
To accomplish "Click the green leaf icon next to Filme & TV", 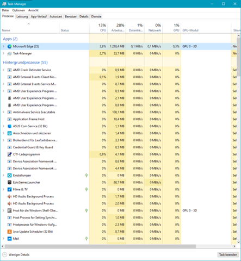I will [x=86, y=189].
